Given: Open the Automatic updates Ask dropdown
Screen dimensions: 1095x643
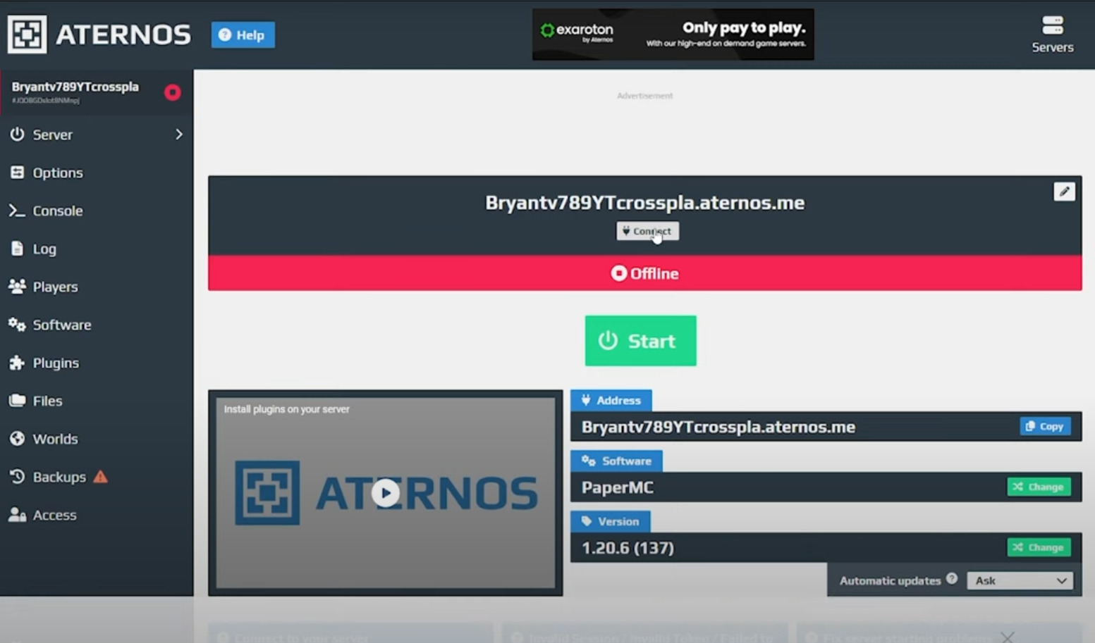Looking at the screenshot, I should (1020, 580).
